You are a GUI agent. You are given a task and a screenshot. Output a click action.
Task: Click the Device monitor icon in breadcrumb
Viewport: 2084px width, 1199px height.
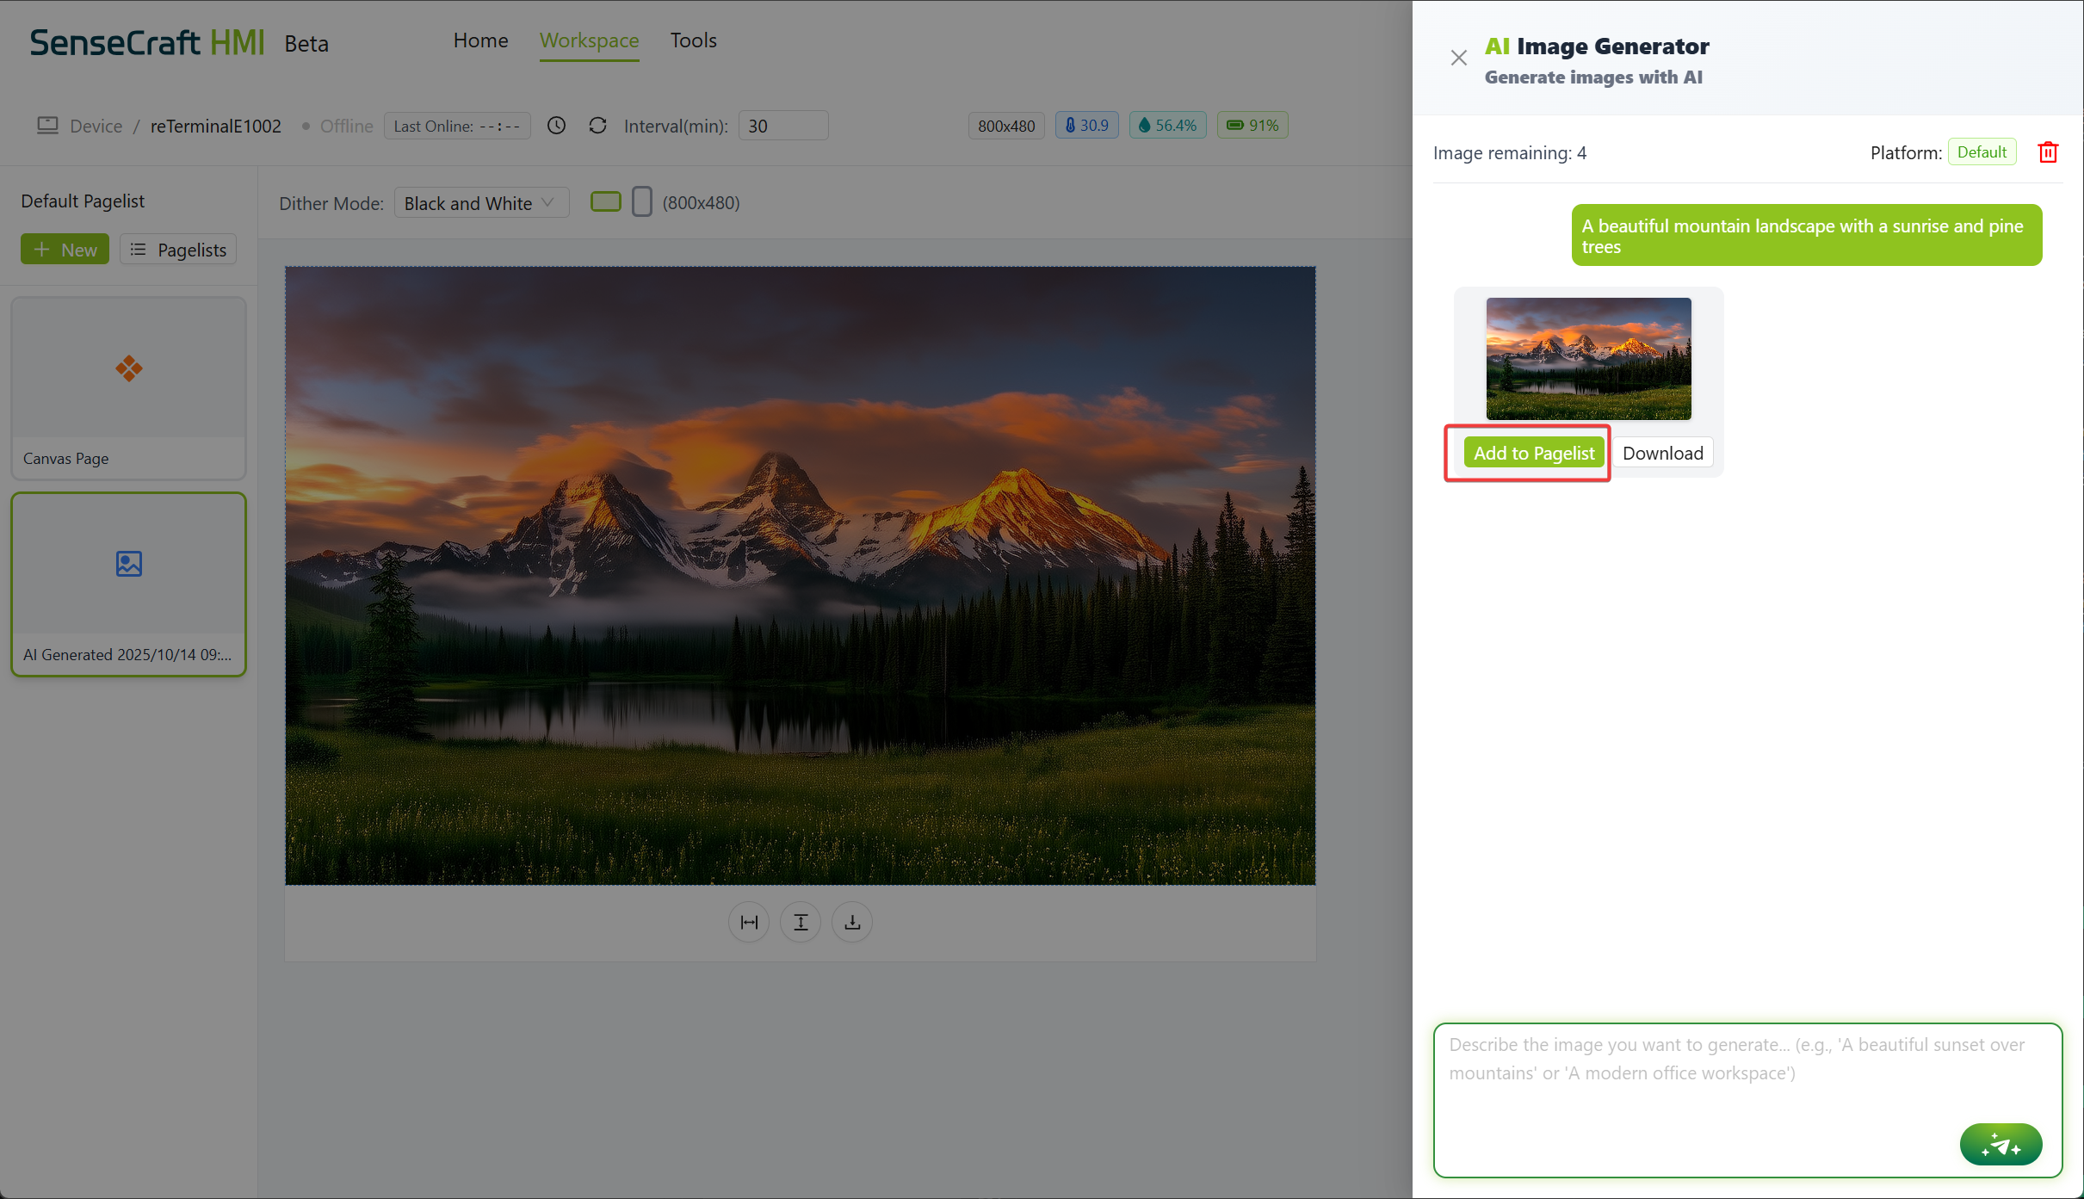47,126
